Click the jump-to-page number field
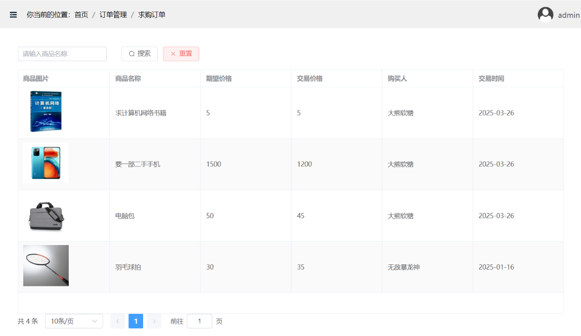This screenshot has width=581, height=336. click(x=199, y=321)
